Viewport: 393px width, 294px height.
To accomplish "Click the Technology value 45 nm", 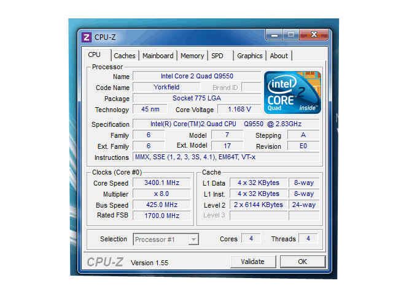I will click(x=150, y=109).
